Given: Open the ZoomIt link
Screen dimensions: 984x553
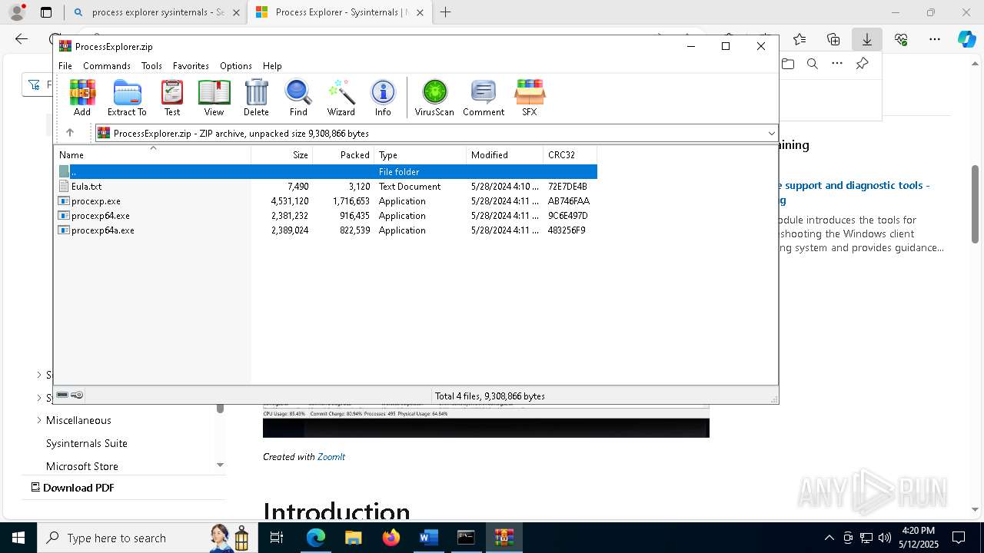Looking at the screenshot, I should click(331, 456).
